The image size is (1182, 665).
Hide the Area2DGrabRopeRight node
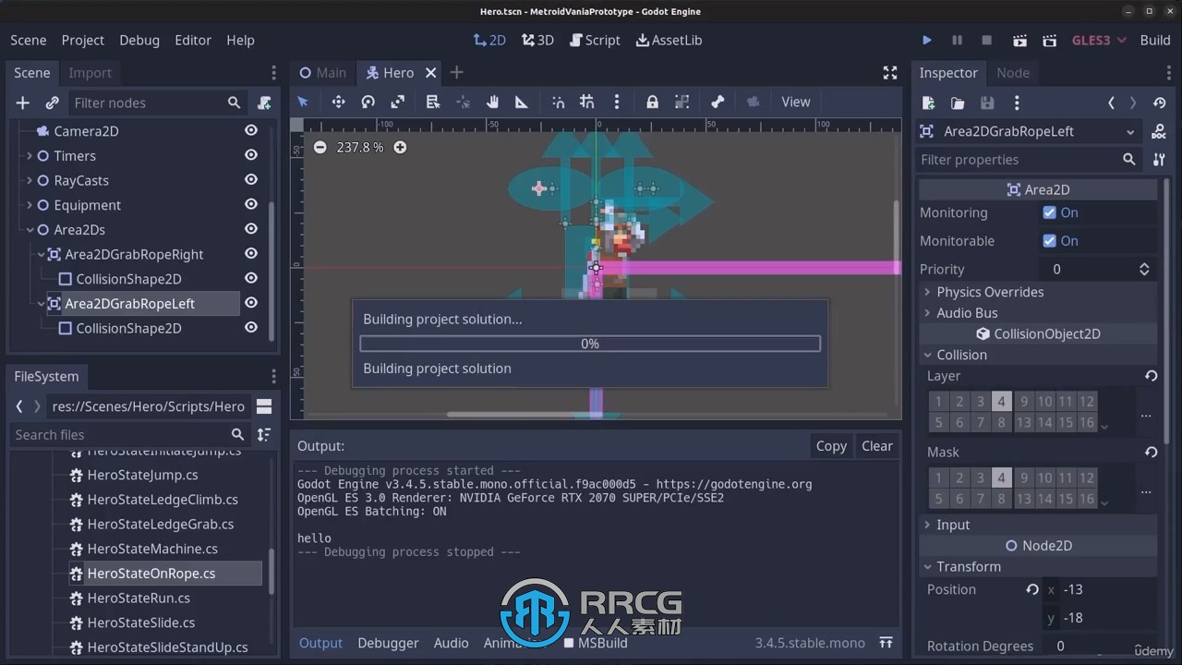tap(250, 253)
